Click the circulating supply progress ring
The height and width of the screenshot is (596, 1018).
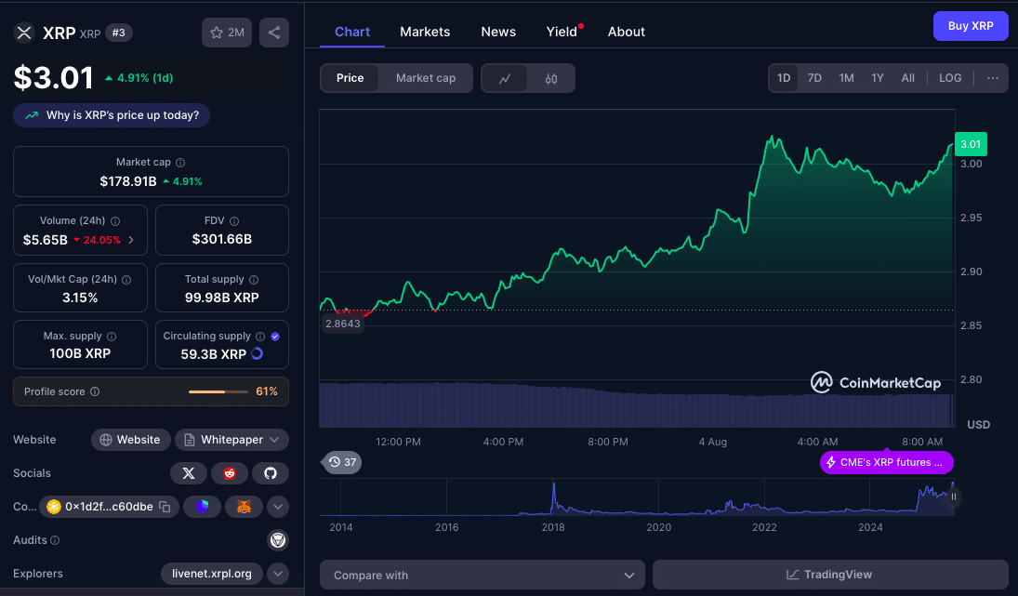[258, 354]
